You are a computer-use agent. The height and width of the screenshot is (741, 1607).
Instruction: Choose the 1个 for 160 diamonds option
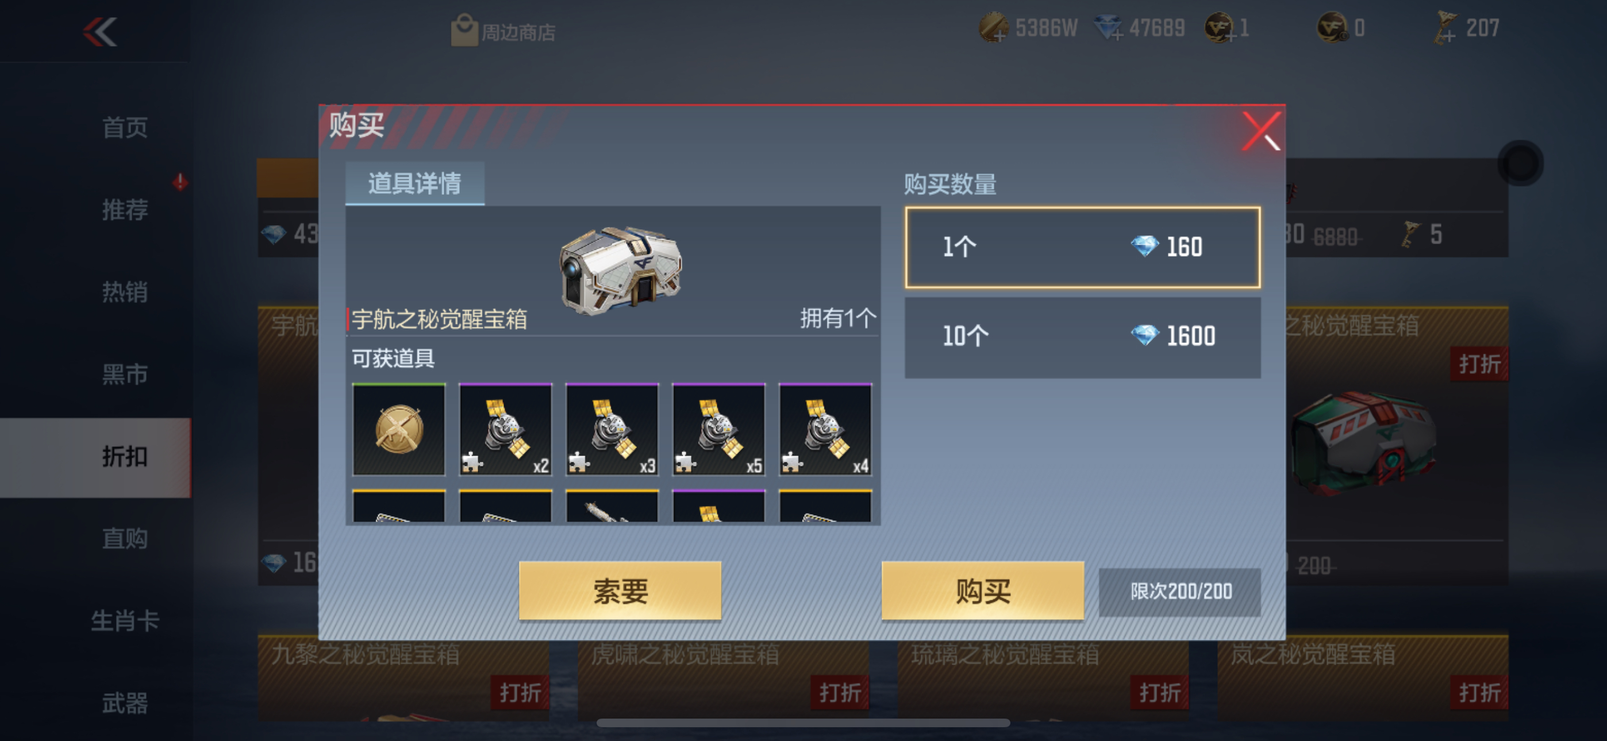(x=1082, y=248)
